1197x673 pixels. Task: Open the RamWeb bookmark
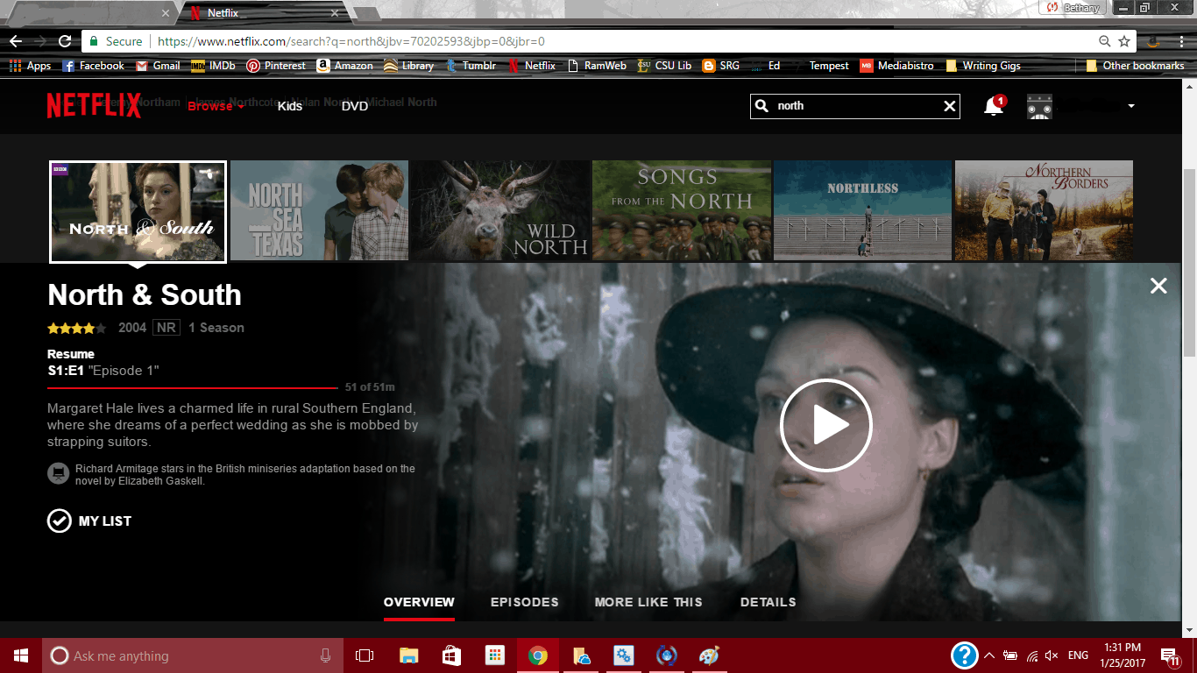(x=597, y=66)
